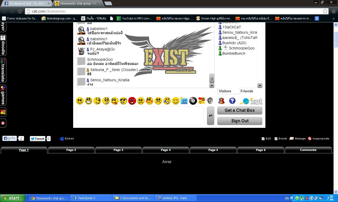Click the visitors list scroll-down arrow

[260, 85]
